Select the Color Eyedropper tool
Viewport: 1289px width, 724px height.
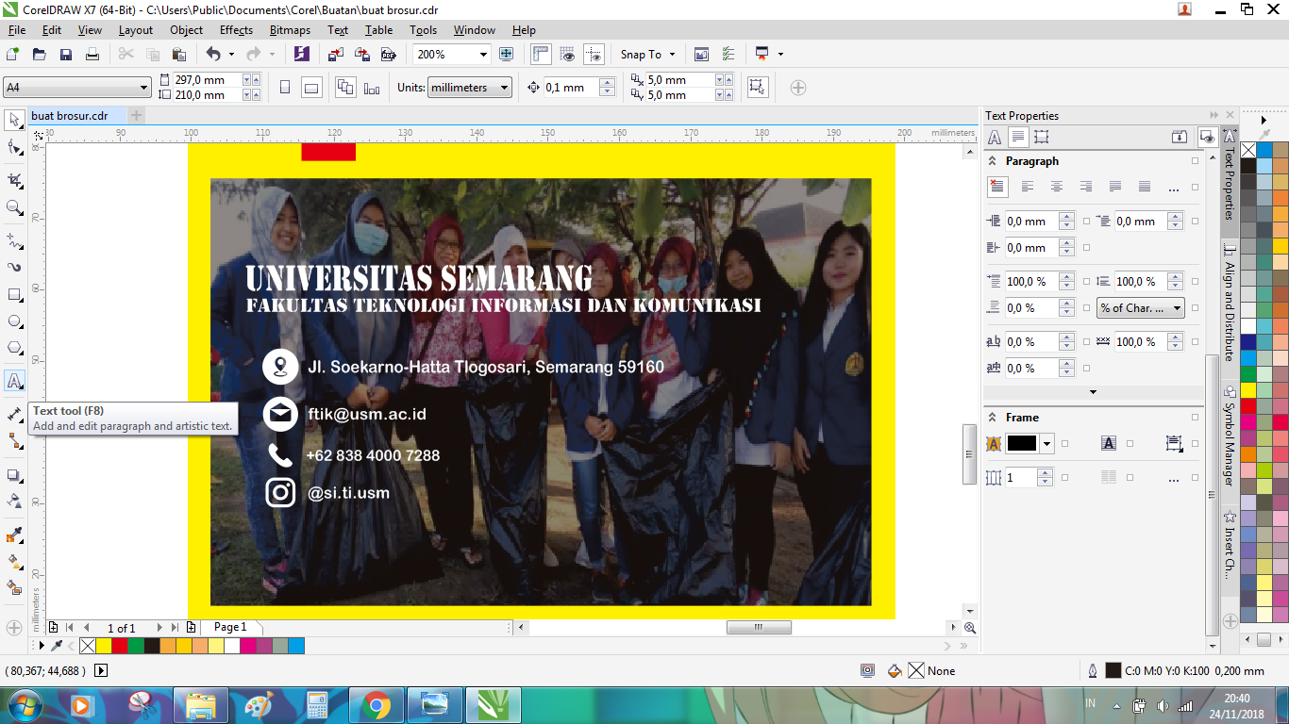point(15,535)
